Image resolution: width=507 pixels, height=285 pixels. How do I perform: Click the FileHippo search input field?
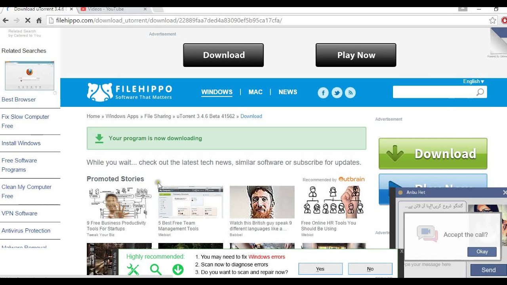tap(434, 92)
